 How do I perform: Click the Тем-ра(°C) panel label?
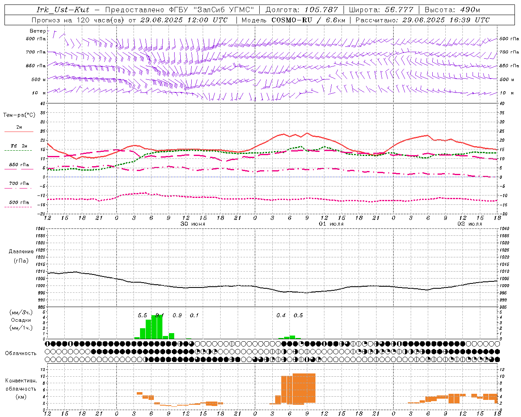(x=19, y=115)
